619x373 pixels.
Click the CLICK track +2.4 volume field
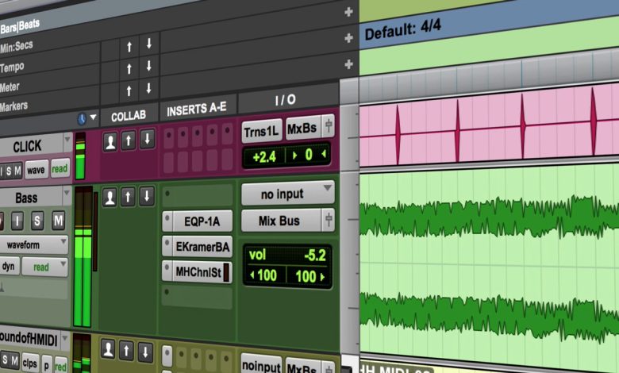pos(264,156)
